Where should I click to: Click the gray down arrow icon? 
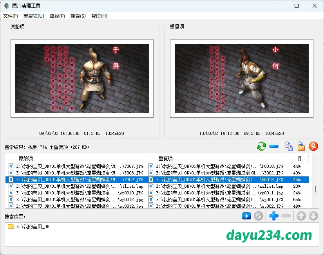point(313,216)
